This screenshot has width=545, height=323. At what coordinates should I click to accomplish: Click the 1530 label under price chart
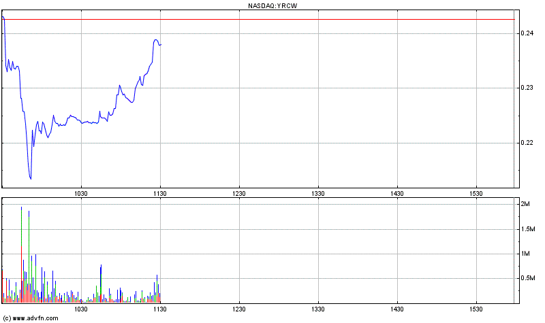476,194
